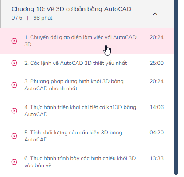Viewport: 184px width, 177px height.
Task: Click play icon for lesson 3
Action: [x=14, y=85]
